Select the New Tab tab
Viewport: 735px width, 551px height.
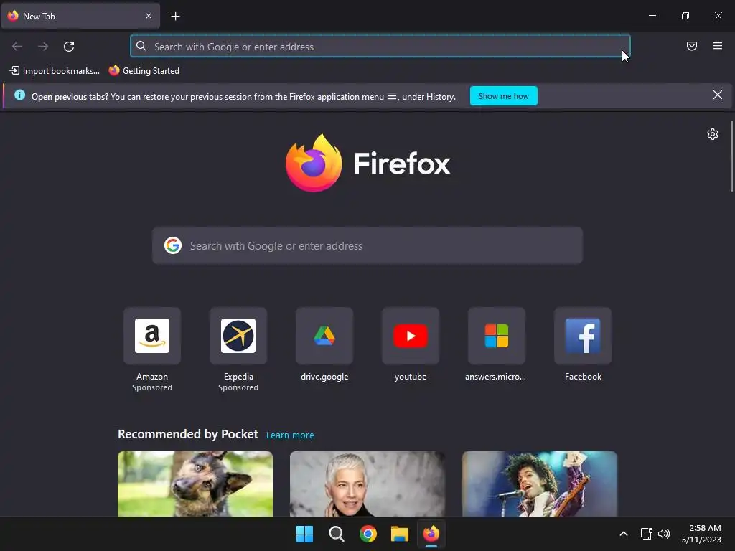pyautogui.click(x=80, y=16)
